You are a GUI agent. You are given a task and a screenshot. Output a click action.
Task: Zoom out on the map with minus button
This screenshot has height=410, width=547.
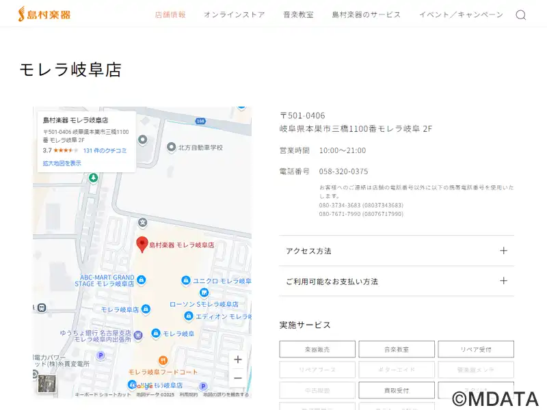[x=238, y=378]
